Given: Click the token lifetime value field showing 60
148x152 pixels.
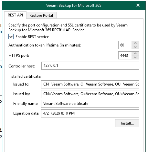Looking at the screenshot, I should point(125,45).
